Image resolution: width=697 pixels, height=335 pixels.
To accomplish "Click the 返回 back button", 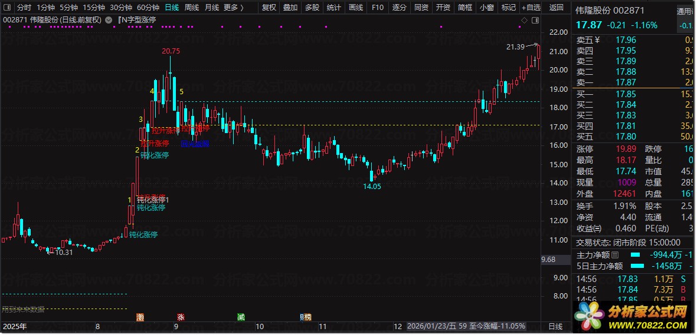I will (x=556, y=8).
